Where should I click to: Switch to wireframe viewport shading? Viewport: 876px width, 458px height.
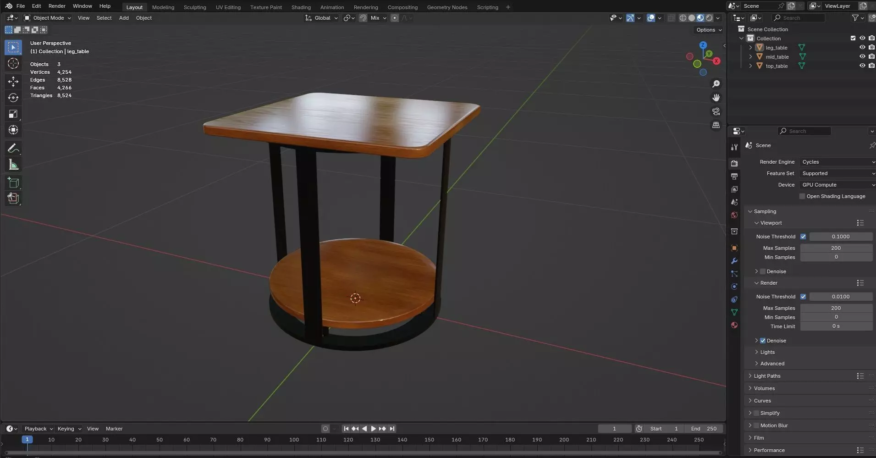coord(683,18)
